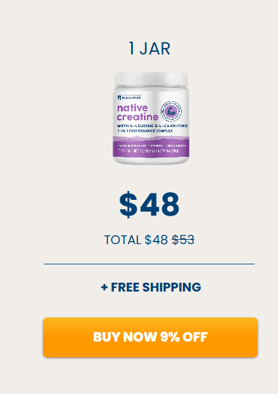The width and height of the screenshot is (278, 394).
Task: Click the 'WITH L-LEUCINE & L-CARNITINE' jar text
Action: [152, 126]
